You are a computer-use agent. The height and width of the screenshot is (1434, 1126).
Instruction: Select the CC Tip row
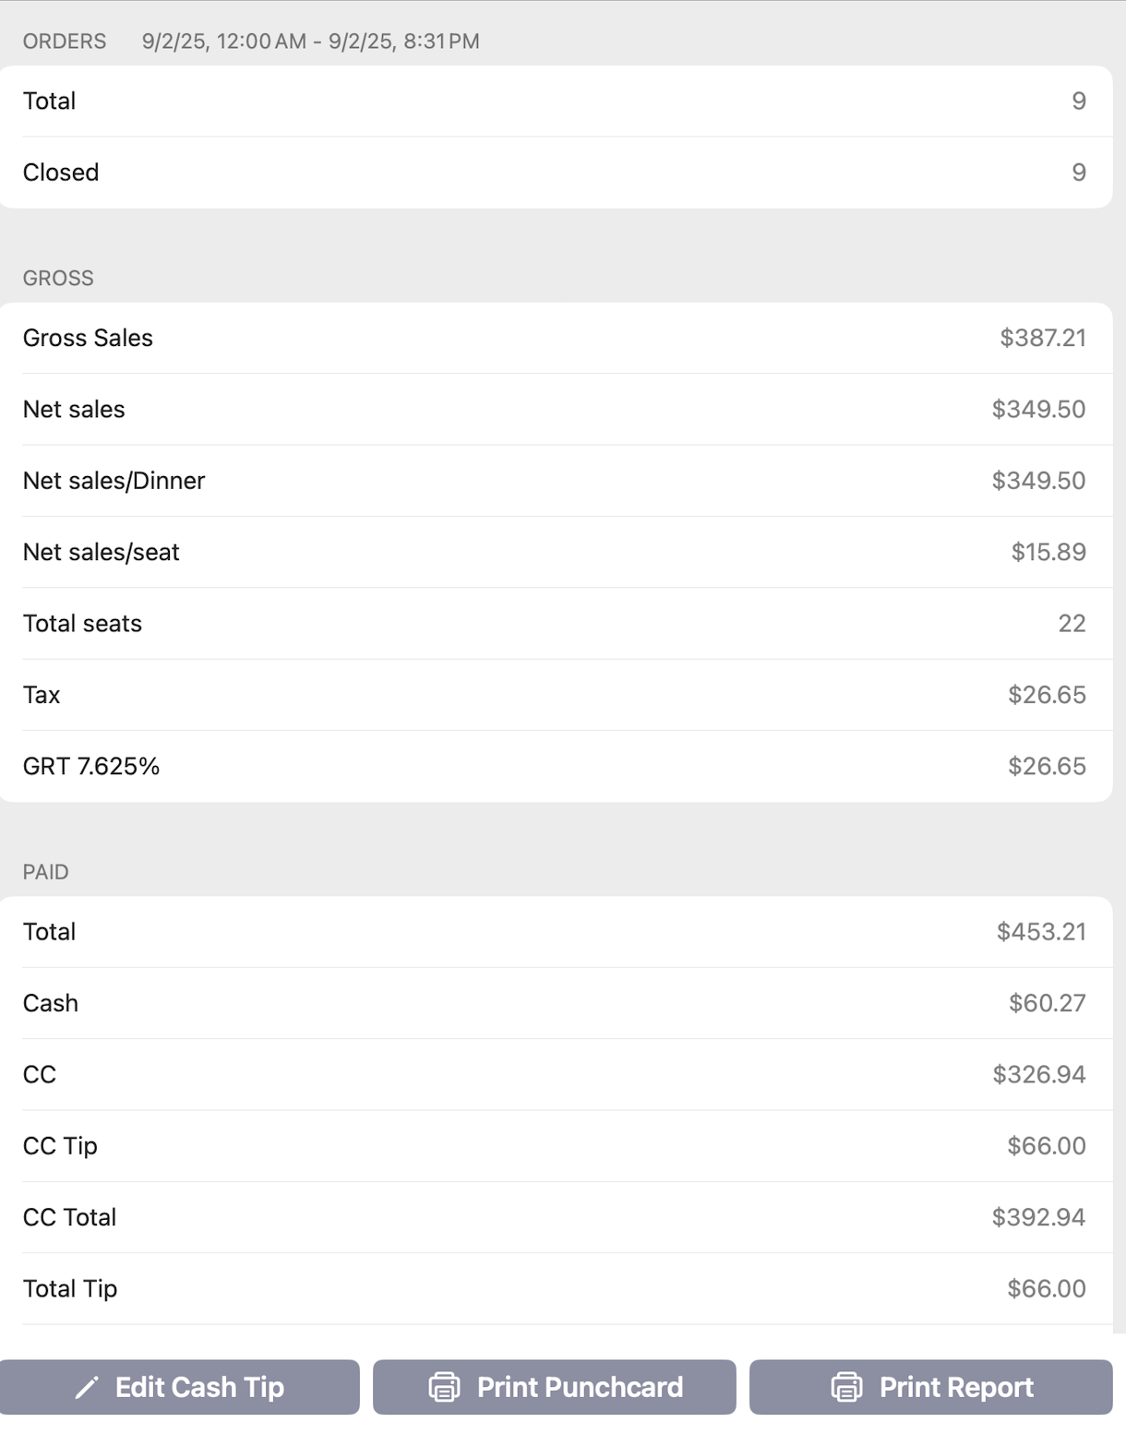point(554,1146)
